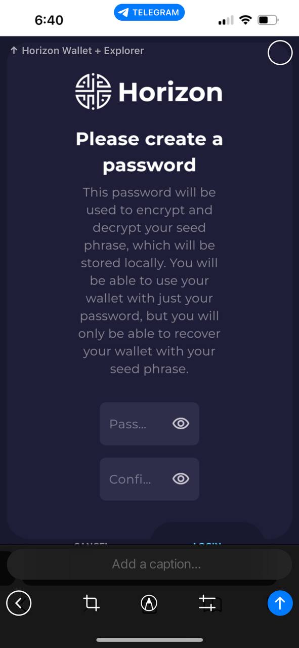This screenshot has width=299, height=648.
Task: Tap the cellular signal bars
Action: click(226, 21)
